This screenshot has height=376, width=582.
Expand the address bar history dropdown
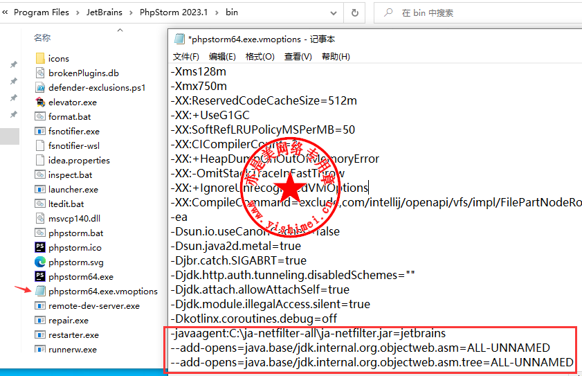pyautogui.click(x=334, y=13)
